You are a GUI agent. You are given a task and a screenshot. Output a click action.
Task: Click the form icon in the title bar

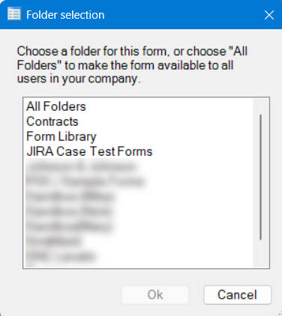click(14, 14)
